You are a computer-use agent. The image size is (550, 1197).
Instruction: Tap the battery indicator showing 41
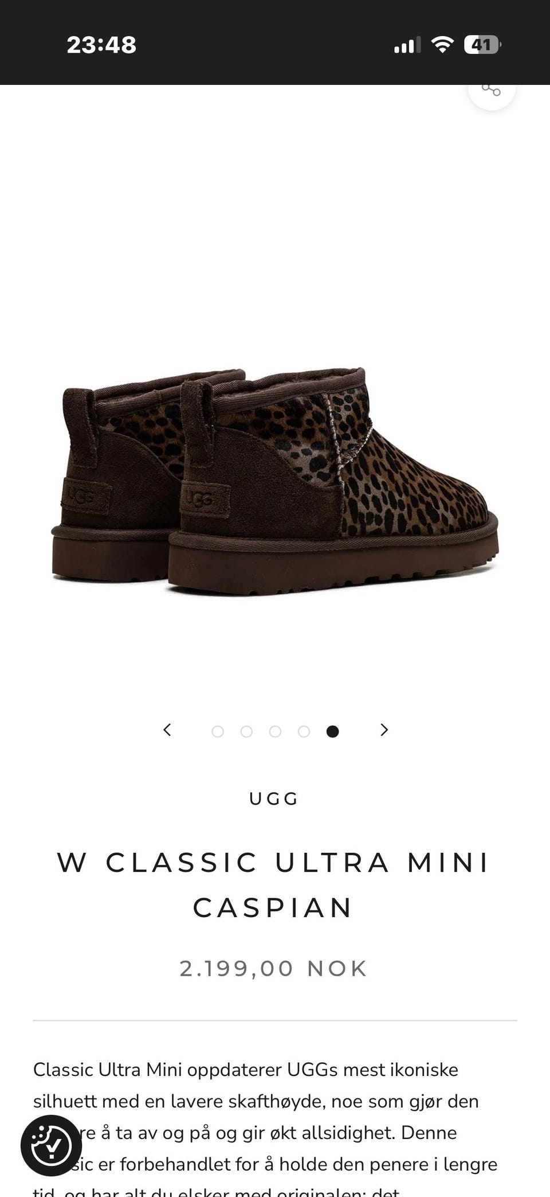(482, 45)
